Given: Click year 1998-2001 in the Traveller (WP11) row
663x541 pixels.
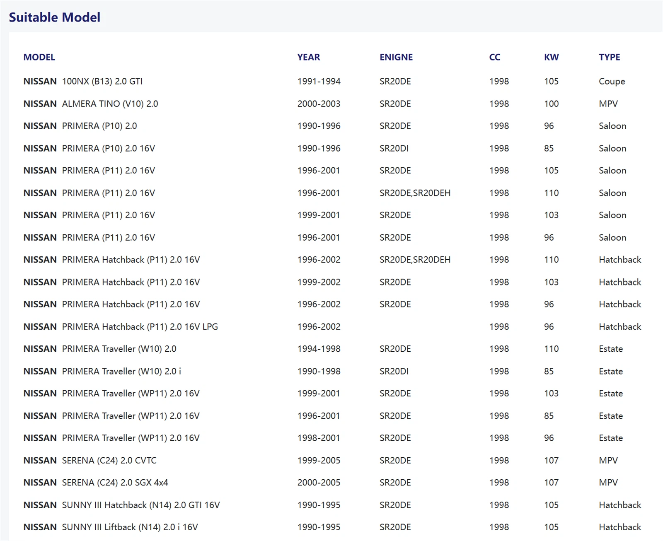Looking at the screenshot, I should tap(319, 438).
